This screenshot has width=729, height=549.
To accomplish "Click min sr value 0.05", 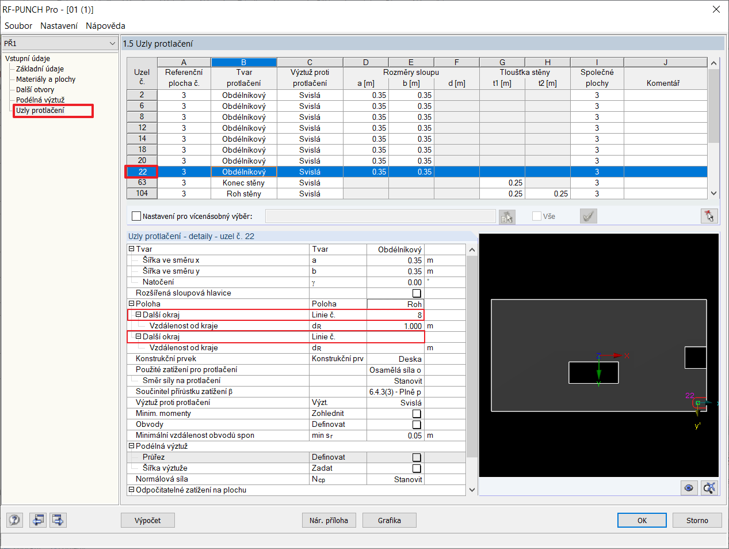I will point(395,436).
